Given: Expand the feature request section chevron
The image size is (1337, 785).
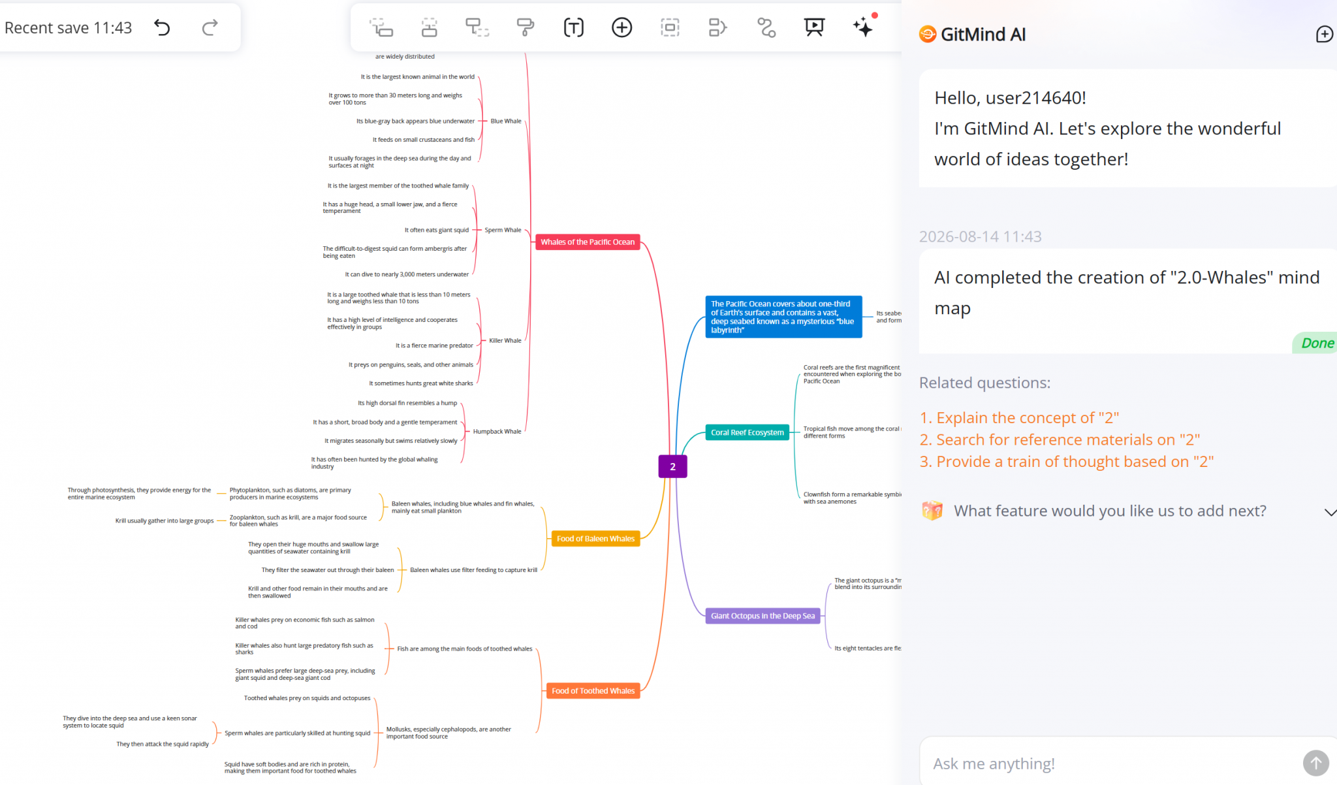Looking at the screenshot, I should coord(1330,512).
